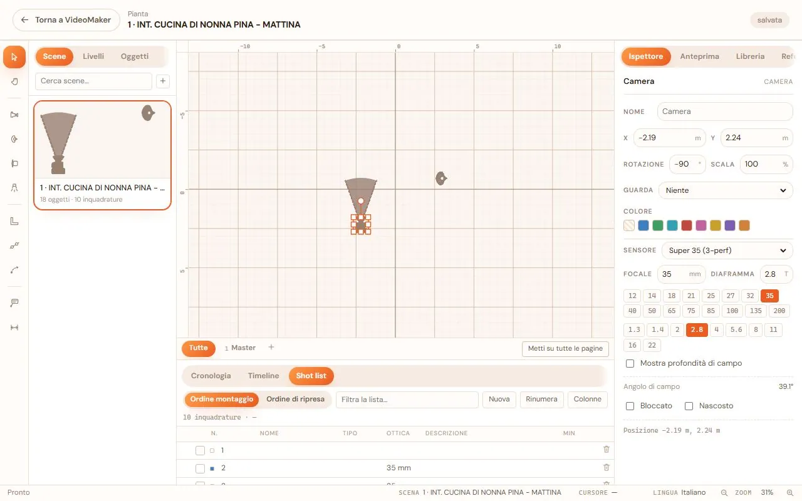Check the Bloccato option
Viewport: 802px width, 501px height.
[x=630, y=406]
